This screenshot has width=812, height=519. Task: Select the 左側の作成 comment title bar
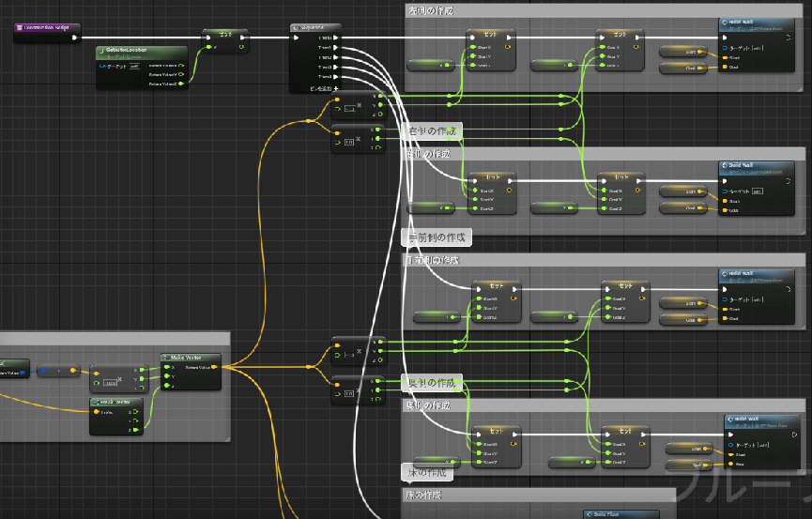pyautogui.click(x=604, y=11)
